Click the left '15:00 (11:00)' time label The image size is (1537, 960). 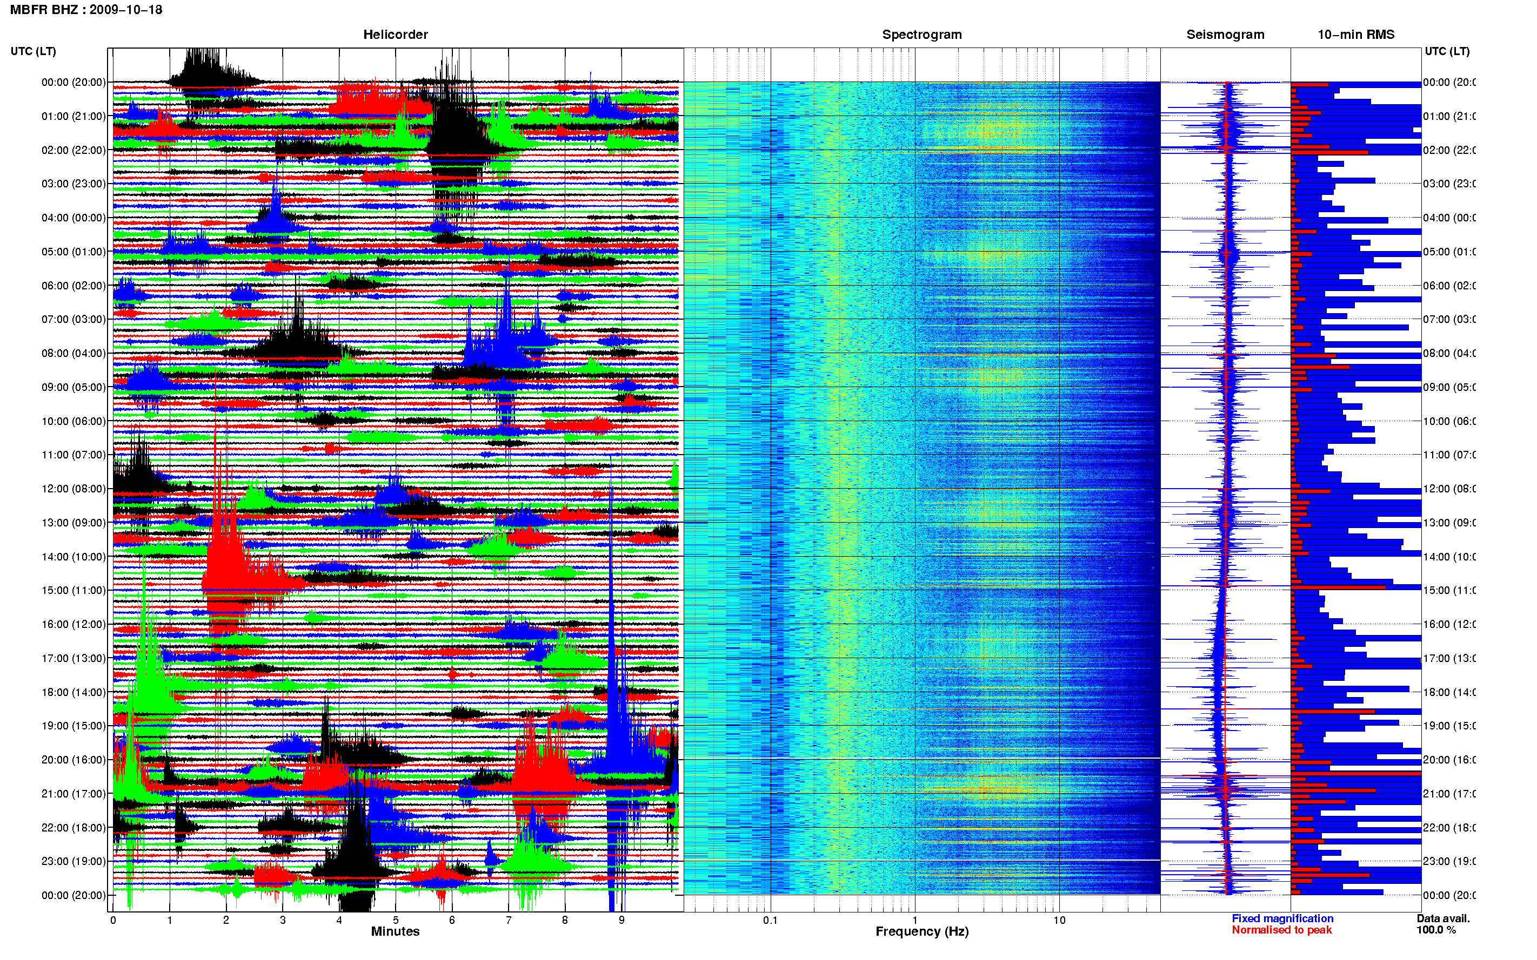[73, 591]
